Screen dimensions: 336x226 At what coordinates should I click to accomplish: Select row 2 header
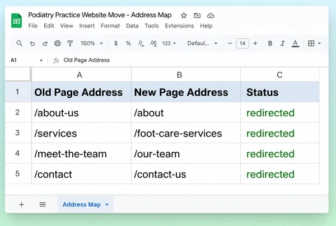(x=18, y=112)
